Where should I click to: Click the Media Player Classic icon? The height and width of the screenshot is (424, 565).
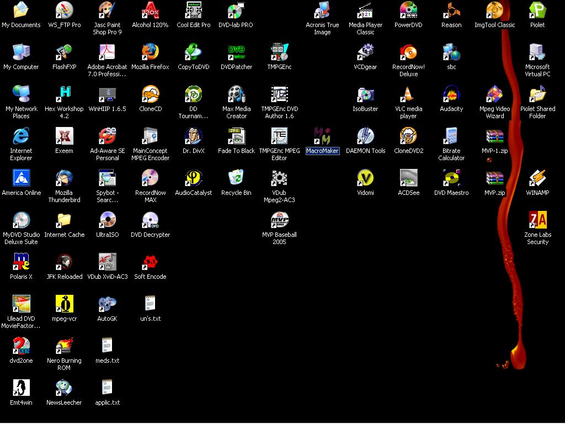click(x=365, y=10)
